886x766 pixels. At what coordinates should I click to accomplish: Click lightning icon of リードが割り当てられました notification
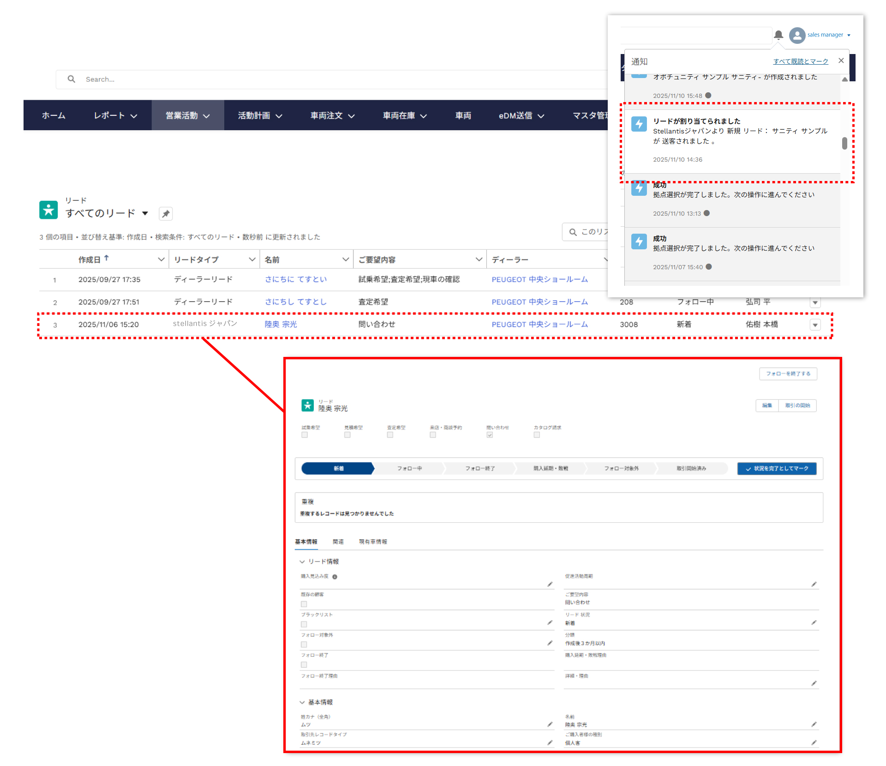[639, 124]
